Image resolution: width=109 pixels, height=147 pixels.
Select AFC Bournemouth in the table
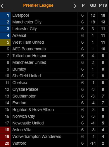(54, 49)
